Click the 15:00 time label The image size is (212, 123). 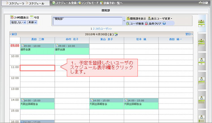tap(15, 111)
